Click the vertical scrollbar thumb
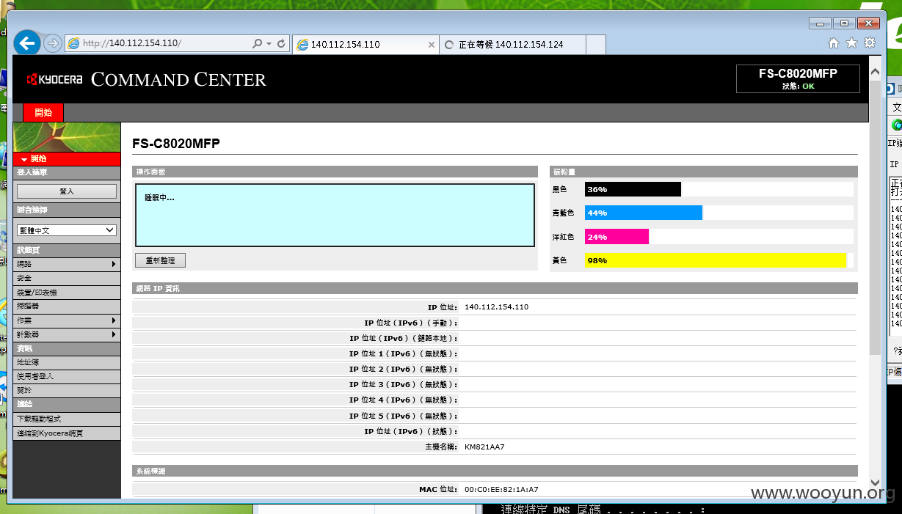902x514 pixels. tap(874, 219)
